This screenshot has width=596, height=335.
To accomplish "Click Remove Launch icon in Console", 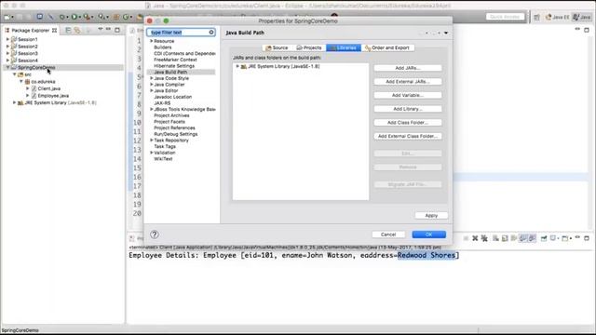I will (475, 238).
